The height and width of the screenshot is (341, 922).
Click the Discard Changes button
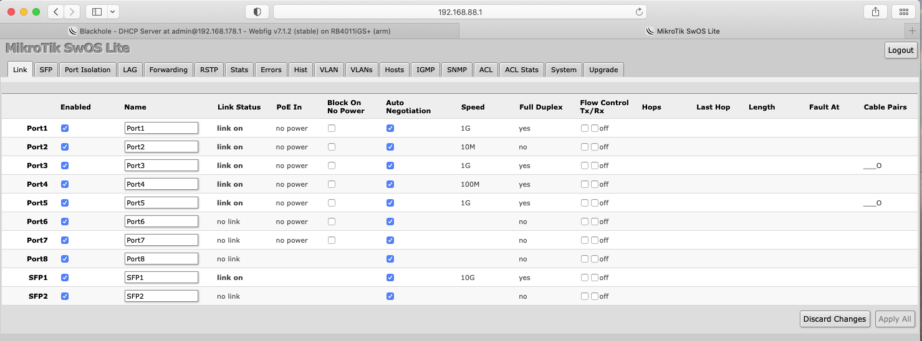835,319
